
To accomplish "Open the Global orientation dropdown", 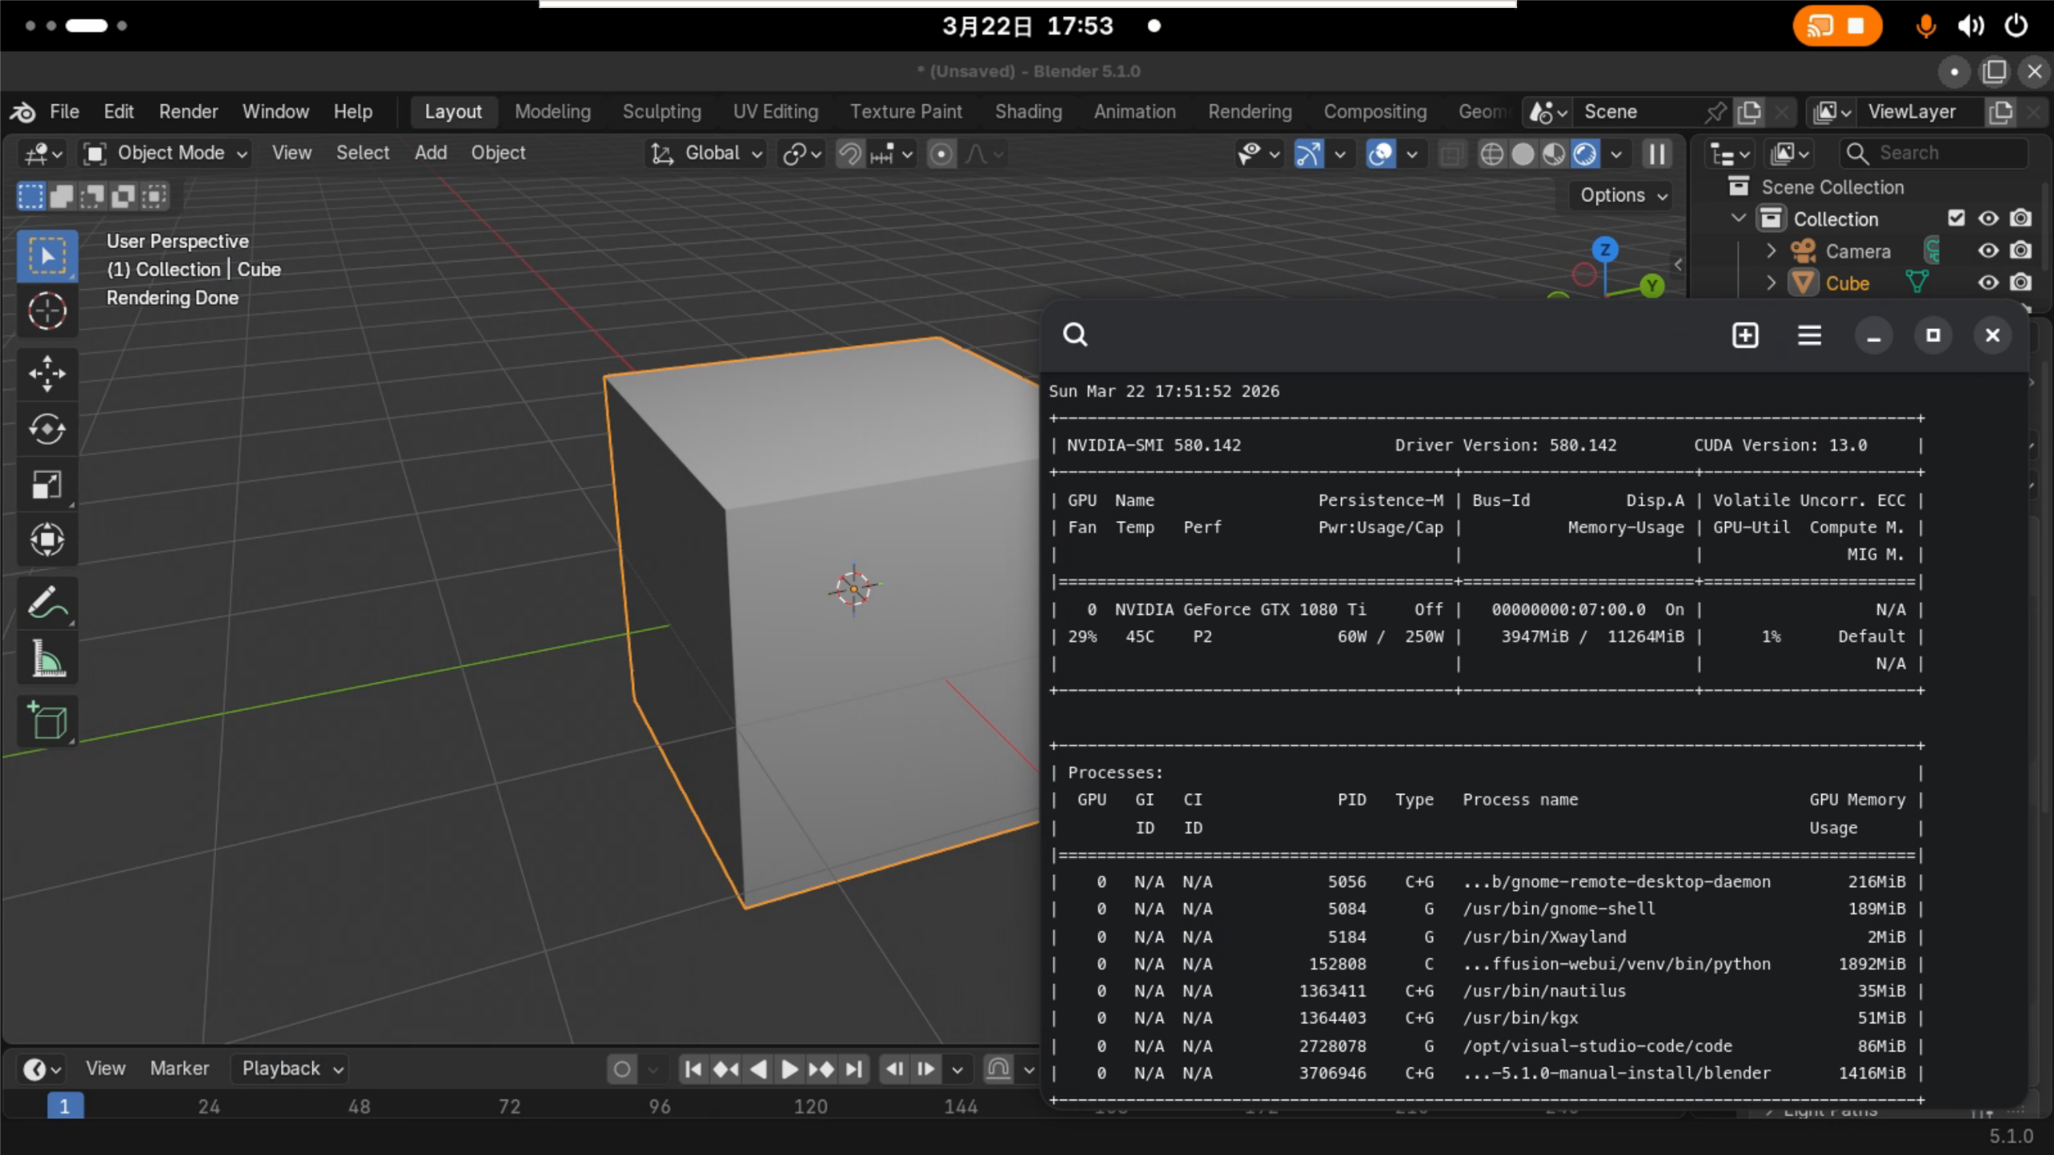I will 706,153.
